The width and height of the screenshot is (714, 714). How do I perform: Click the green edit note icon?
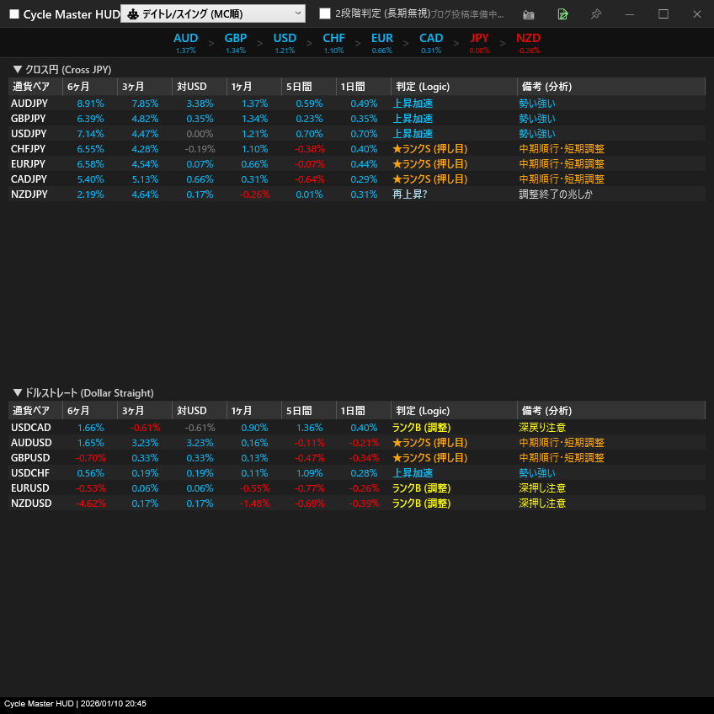coord(562,14)
